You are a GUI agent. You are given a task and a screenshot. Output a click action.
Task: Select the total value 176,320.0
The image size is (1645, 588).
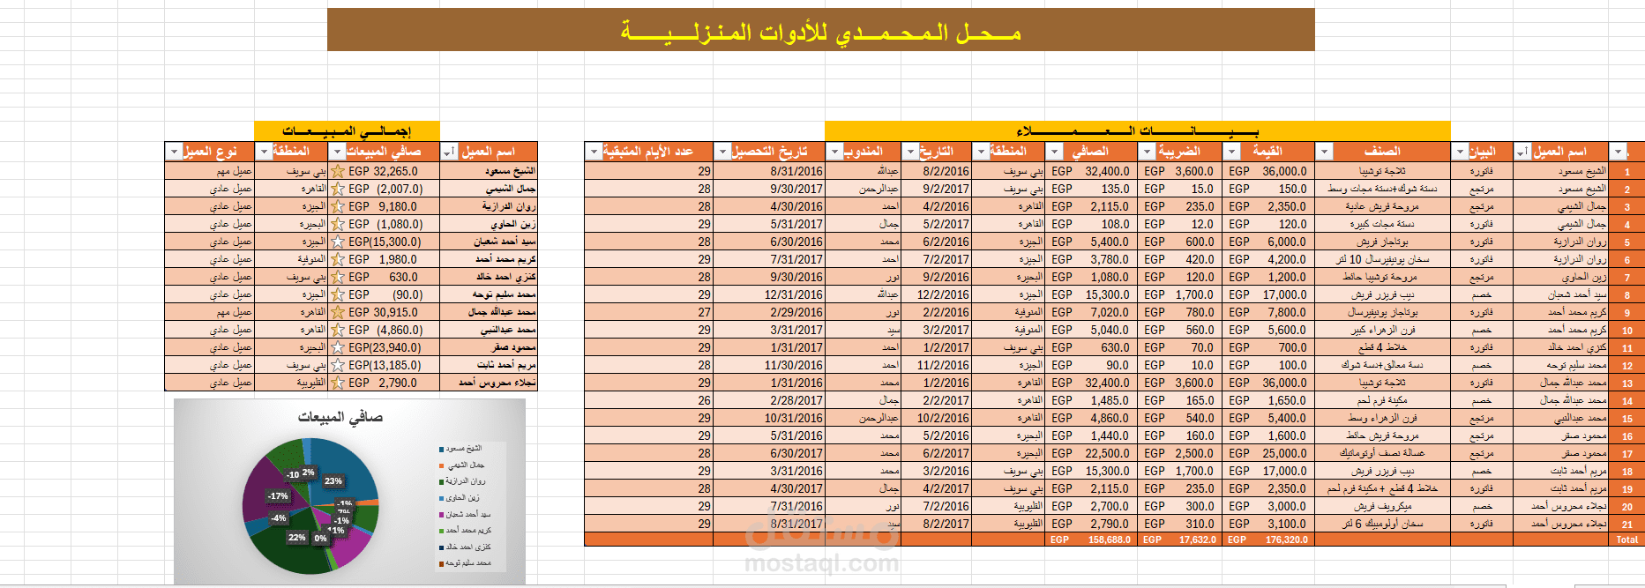[x=1267, y=540]
